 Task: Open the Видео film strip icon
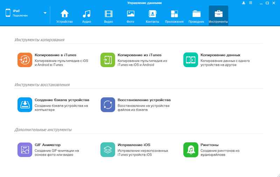point(108,14)
